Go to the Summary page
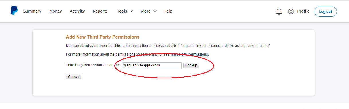Viewport: 349px width, 109px height. [x=32, y=11]
